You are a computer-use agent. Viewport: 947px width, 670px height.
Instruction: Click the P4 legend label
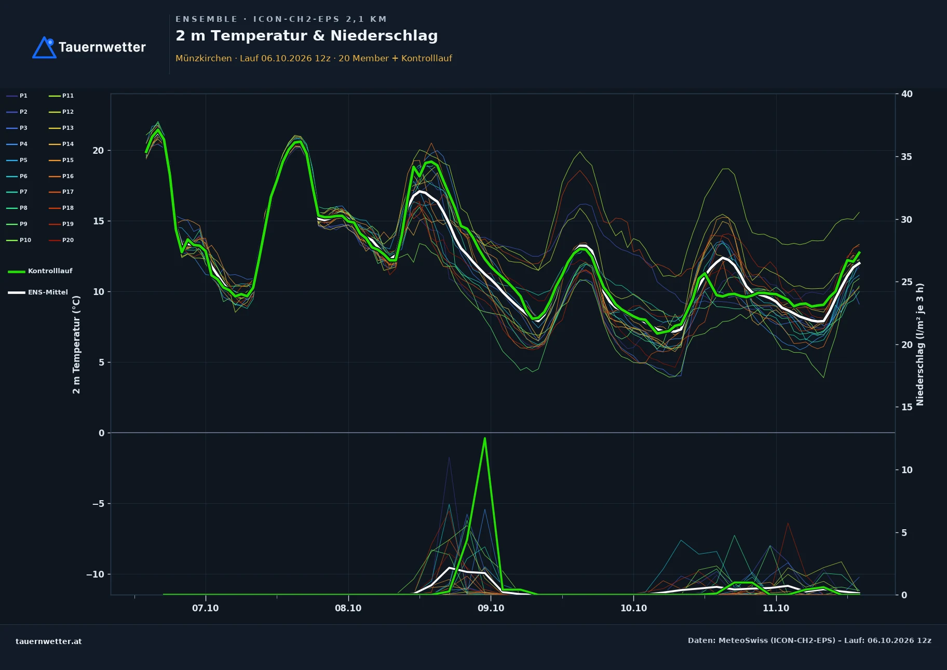(17, 144)
